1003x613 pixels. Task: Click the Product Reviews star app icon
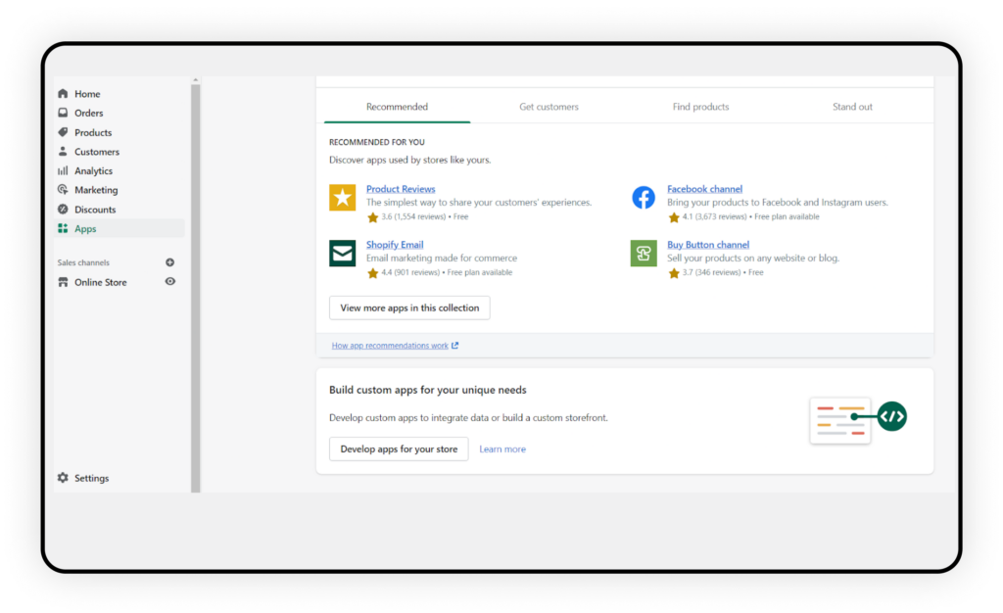tap(342, 198)
